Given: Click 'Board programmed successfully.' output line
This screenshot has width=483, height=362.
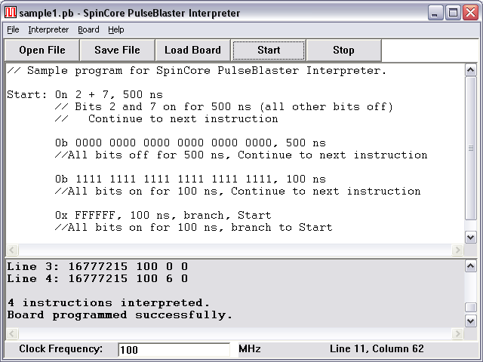Looking at the screenshot, I should tap(120, 315).
